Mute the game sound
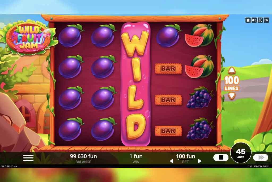The width and height of the screenshot is (272, 182). 254,20
